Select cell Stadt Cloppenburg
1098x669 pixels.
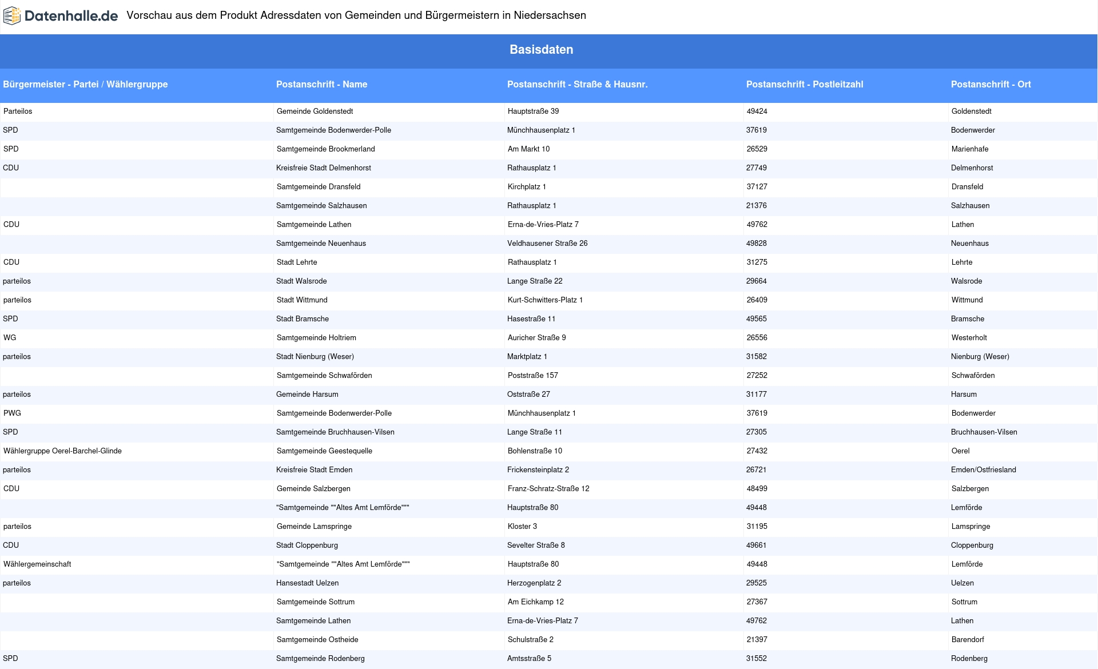[x=307, y=545]
